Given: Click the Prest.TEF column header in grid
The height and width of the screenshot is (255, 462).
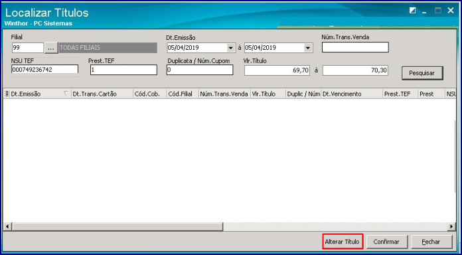Looking at the screenshot, I should [x=401, y=94].
